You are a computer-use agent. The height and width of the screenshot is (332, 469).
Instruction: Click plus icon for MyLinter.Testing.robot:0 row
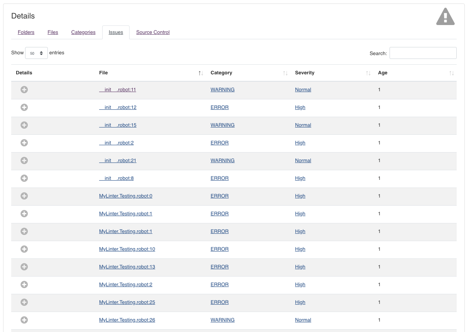[24, 196]
